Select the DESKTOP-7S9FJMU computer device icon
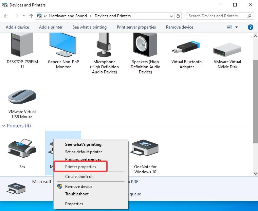258x211 pixels. pos(22,45)
